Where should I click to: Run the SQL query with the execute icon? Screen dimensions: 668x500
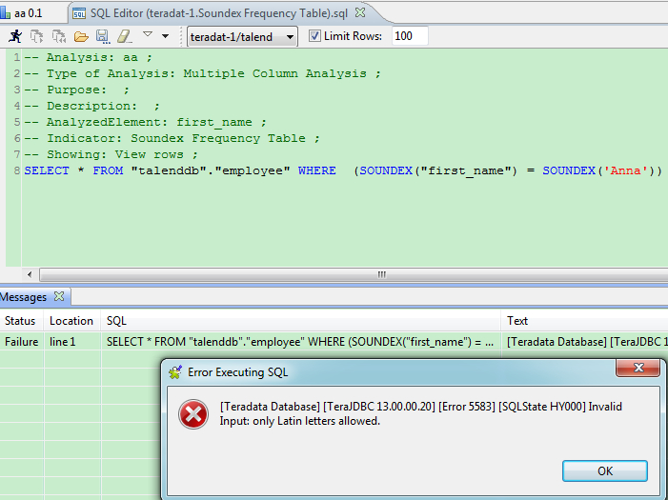click(x=15, y=36)
